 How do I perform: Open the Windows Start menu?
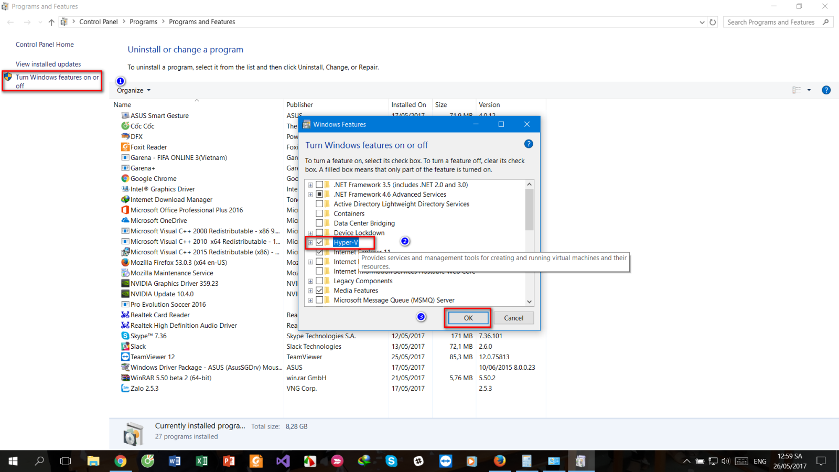click(13, 461)
